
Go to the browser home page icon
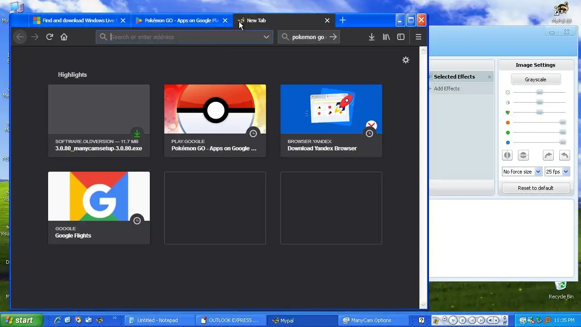pyautogui.click(x=64, y=37)
